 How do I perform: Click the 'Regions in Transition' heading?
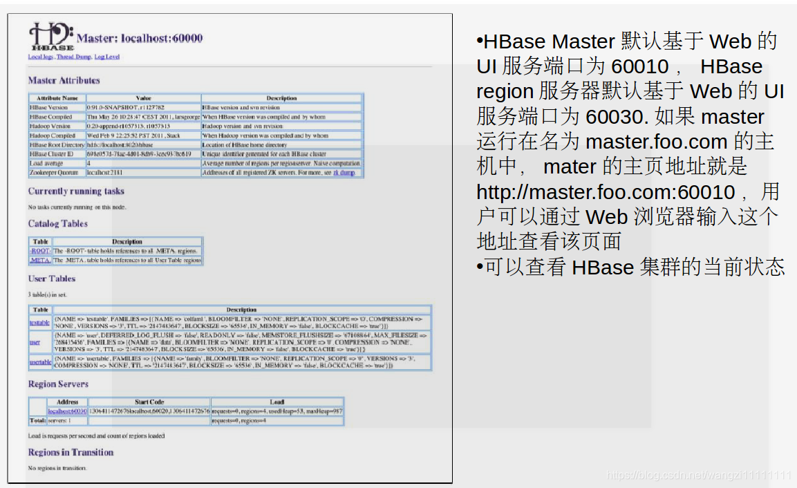71,453
